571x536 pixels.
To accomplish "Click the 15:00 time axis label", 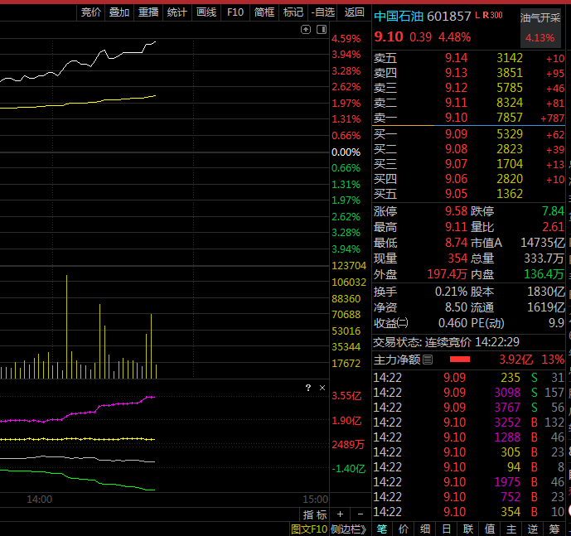I will pyautogui.click(x=316, y=500).
